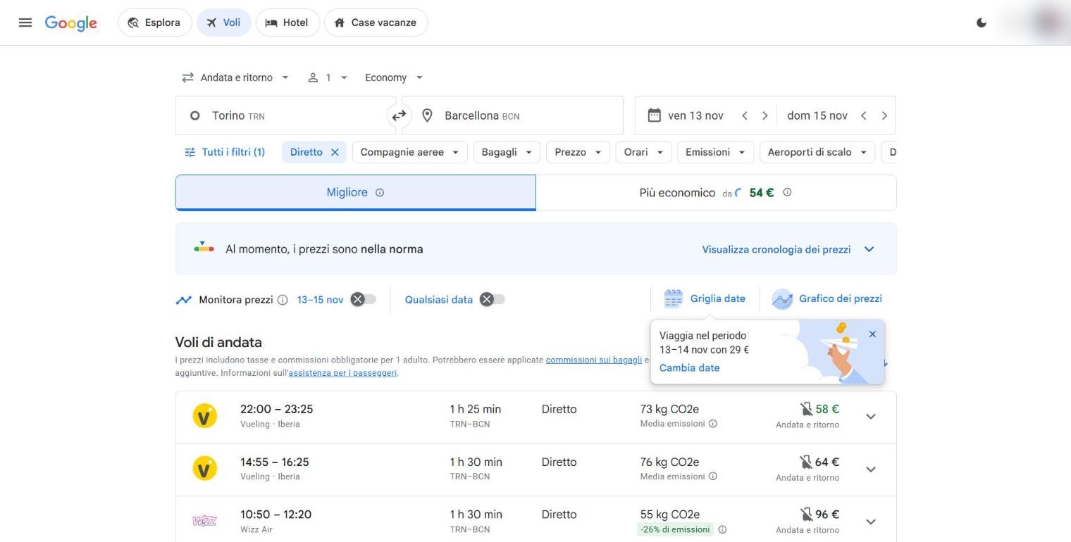Expand the 14:55 – 16:25 Vueling flight

pyautogui.click(x=871, y=469)
